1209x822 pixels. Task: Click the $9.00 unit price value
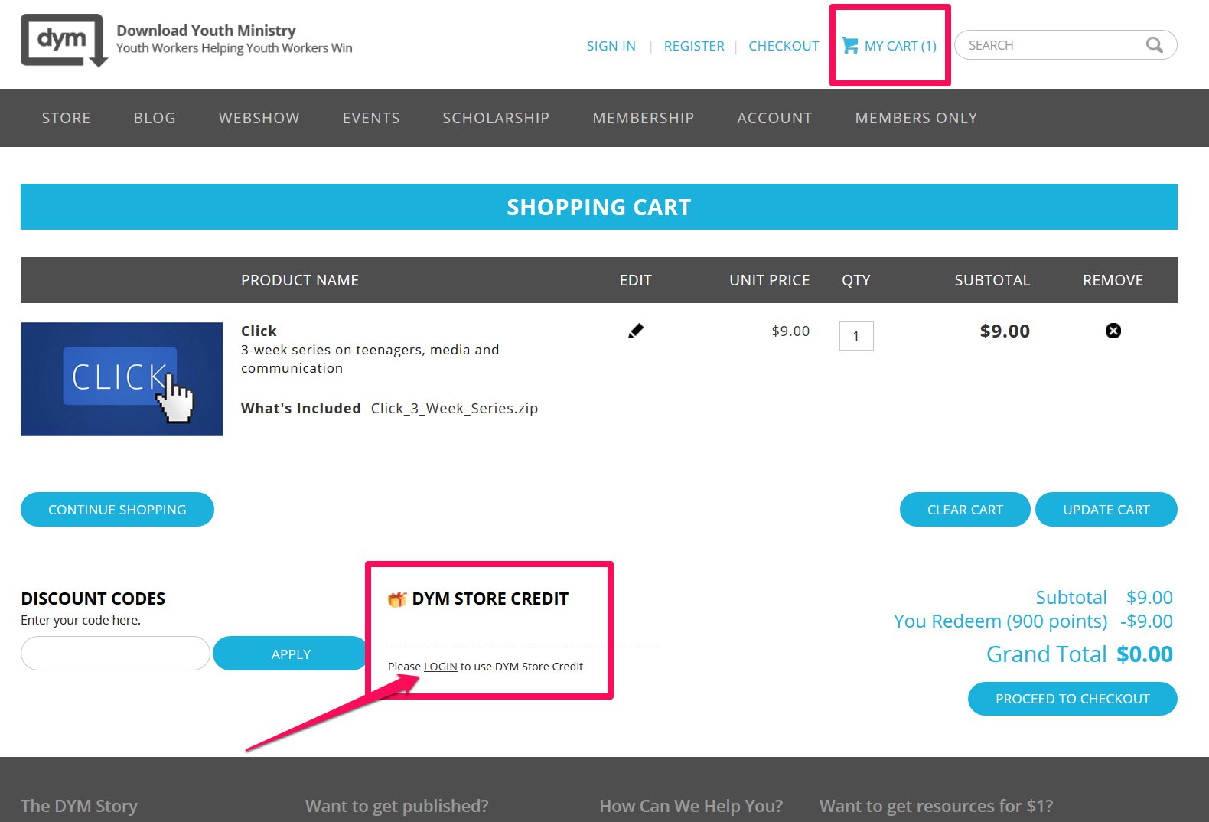790,331
